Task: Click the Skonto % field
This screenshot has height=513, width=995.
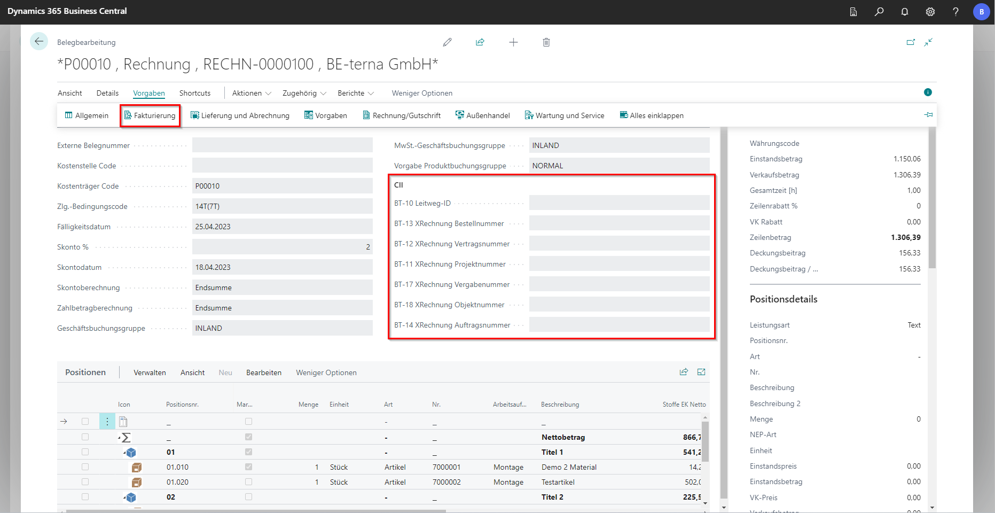Action: (x=283, y=247)
